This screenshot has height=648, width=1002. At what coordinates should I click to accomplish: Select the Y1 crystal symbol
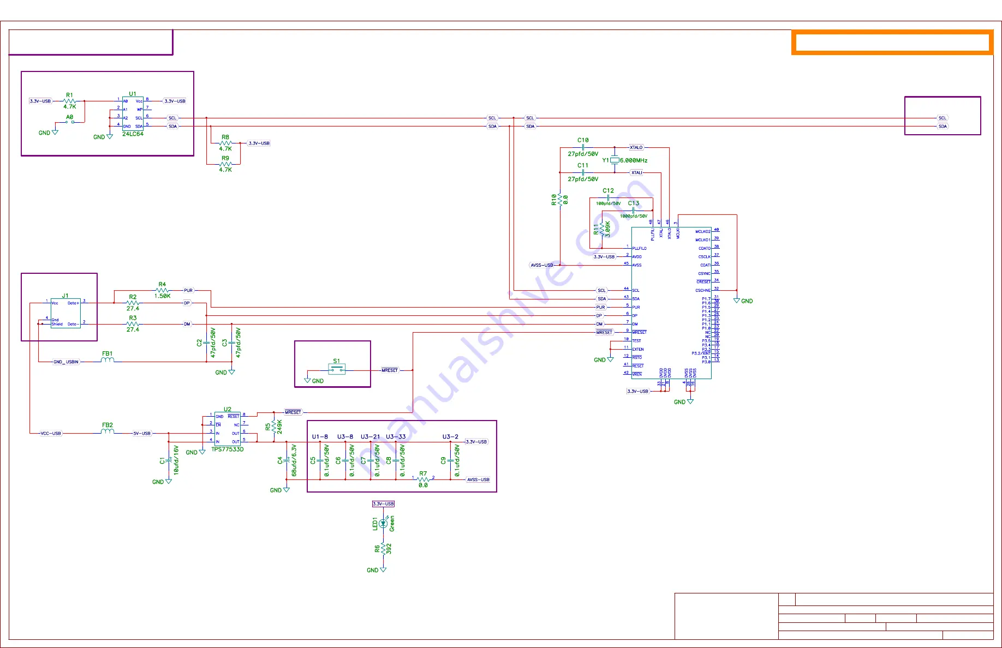615,160
